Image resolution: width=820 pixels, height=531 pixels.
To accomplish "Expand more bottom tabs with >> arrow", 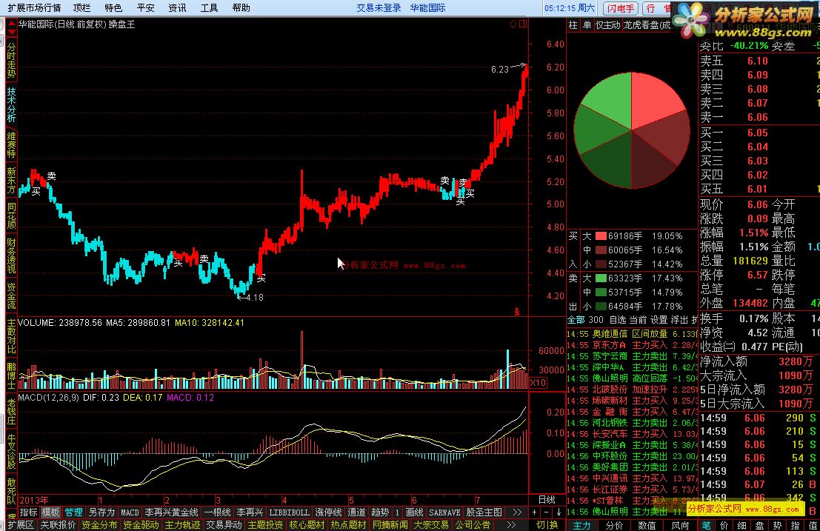I will [x=511, y=525].
